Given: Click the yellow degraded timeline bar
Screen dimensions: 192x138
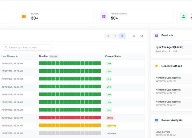Looking at the screenshot, I should tap(70, 126).
